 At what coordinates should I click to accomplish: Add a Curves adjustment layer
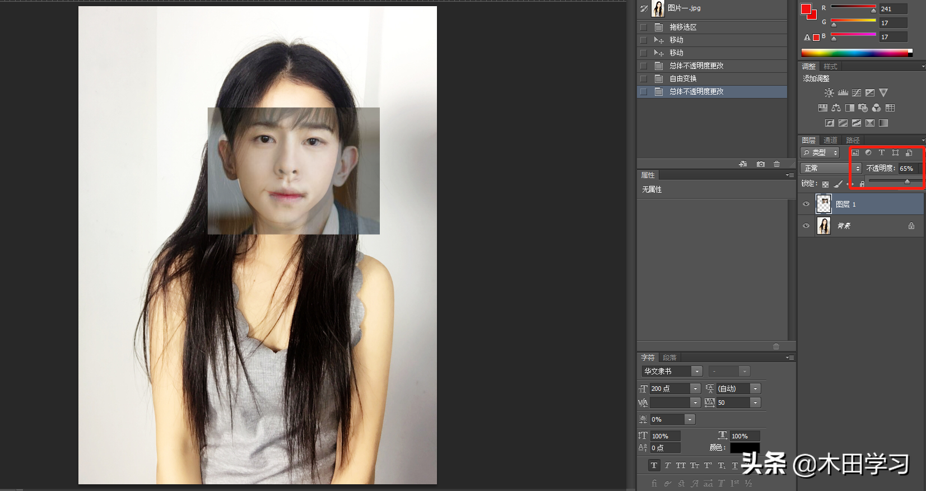(x=857, y=93)
